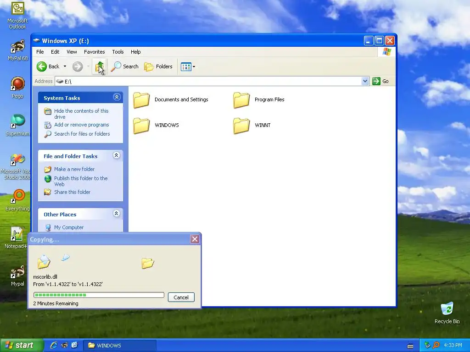Go up one folder level
The image size is (470, 352).
coord(100,66)
